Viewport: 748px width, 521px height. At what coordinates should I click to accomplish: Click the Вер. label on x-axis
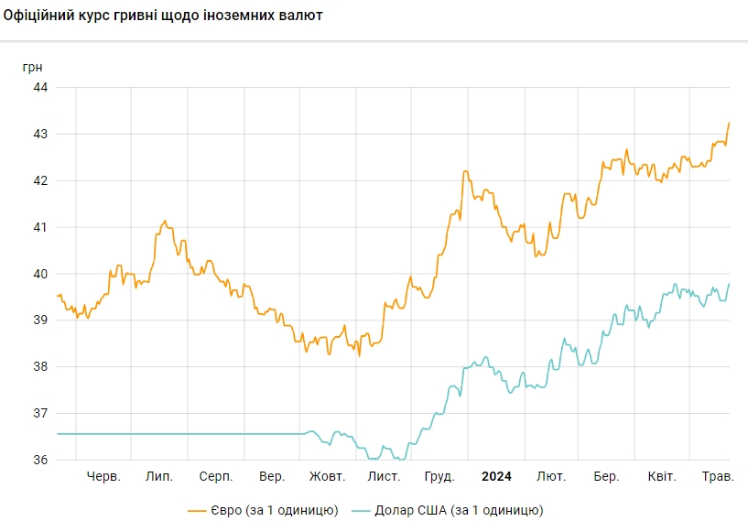272,476
